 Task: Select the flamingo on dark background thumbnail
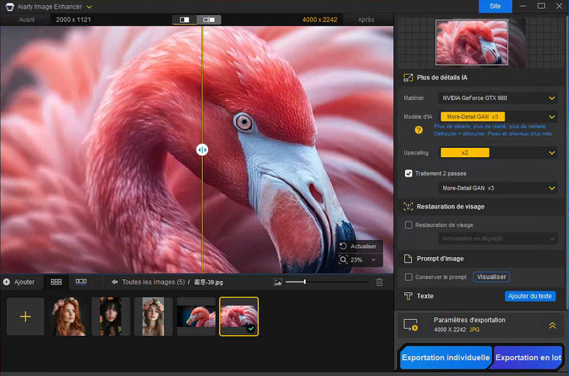(x=196, y=316)
